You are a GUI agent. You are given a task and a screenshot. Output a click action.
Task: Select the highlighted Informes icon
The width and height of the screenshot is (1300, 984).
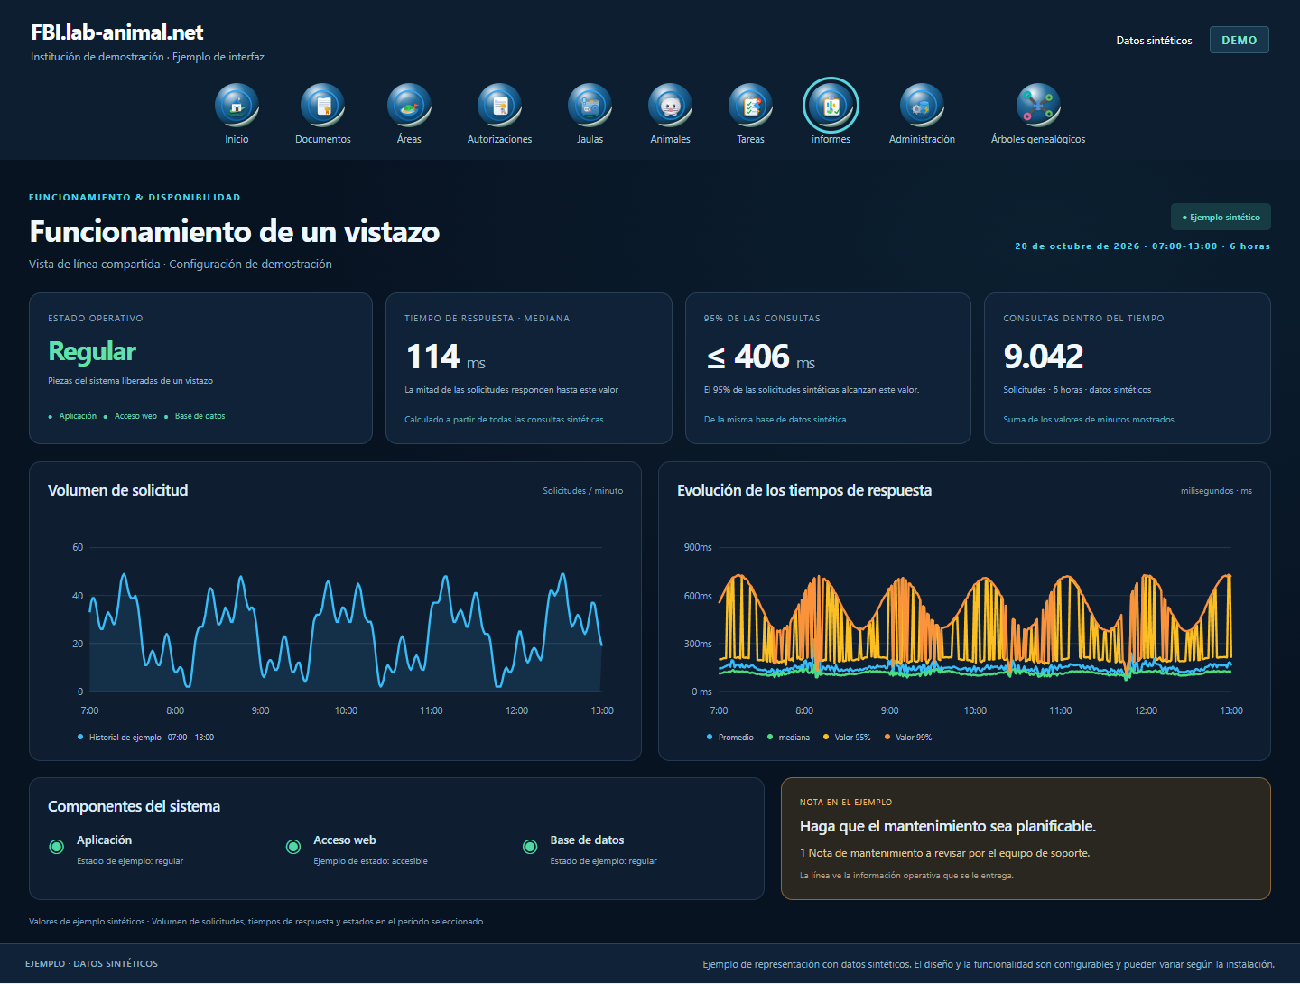click(x=831, y=105)
